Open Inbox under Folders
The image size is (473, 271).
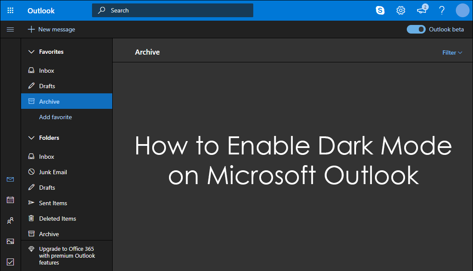[67, 157]
